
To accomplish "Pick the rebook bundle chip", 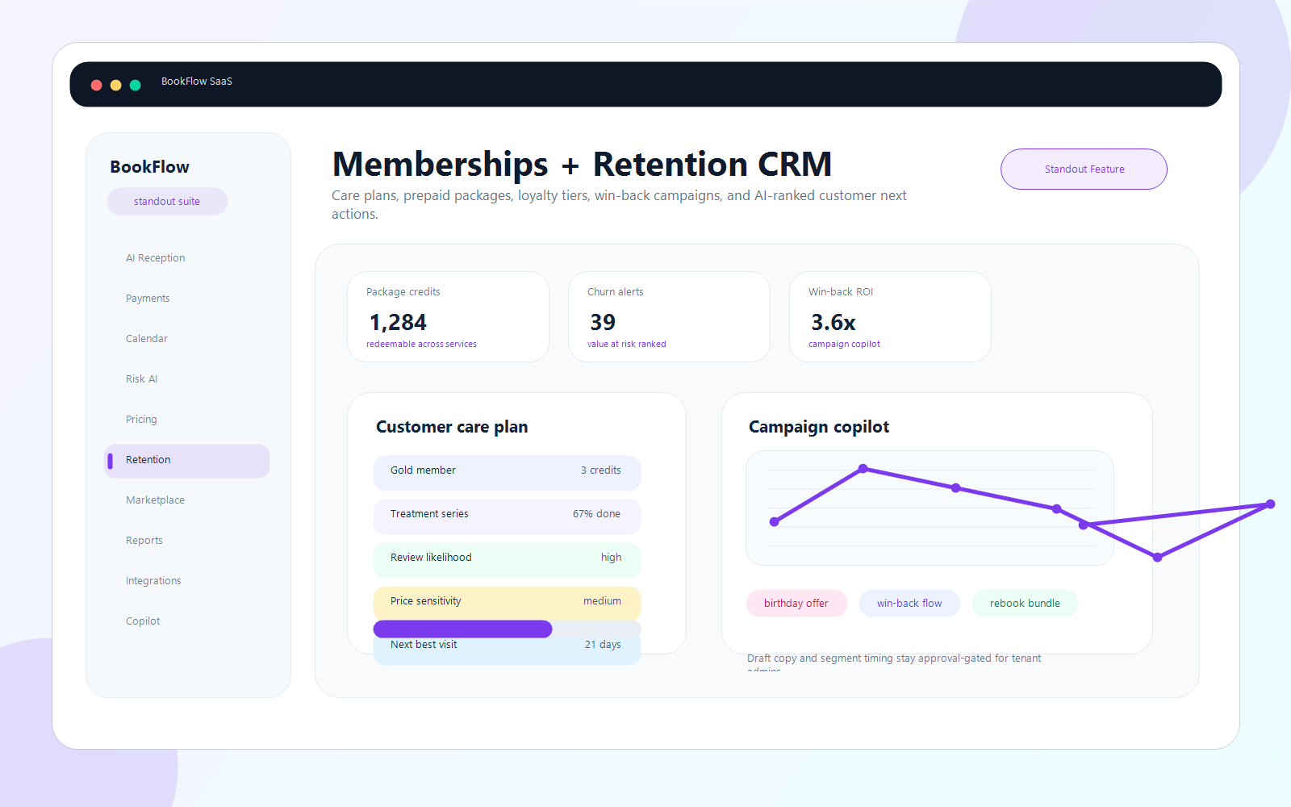I will (x=1025, y=603).
